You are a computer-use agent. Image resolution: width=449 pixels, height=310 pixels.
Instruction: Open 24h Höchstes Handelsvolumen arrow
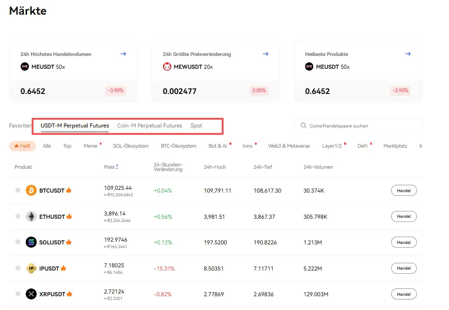pos(123,54)
